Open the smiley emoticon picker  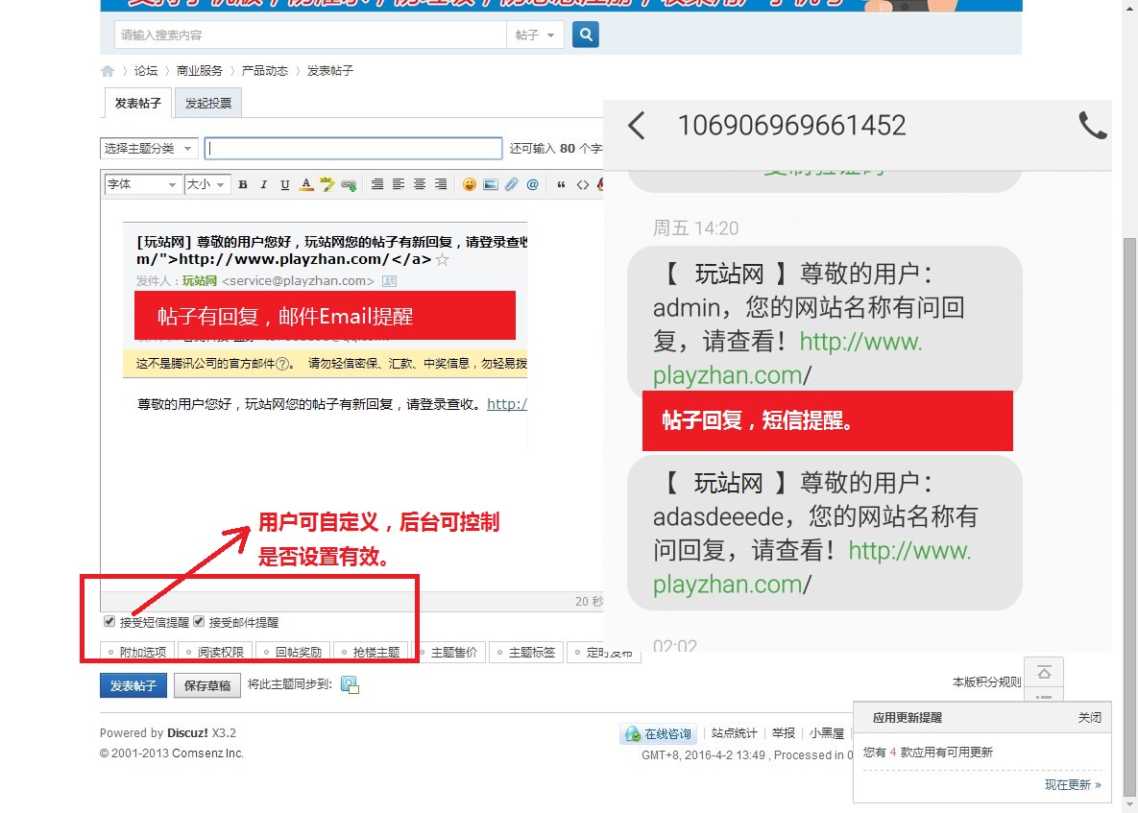click(470, 185)
